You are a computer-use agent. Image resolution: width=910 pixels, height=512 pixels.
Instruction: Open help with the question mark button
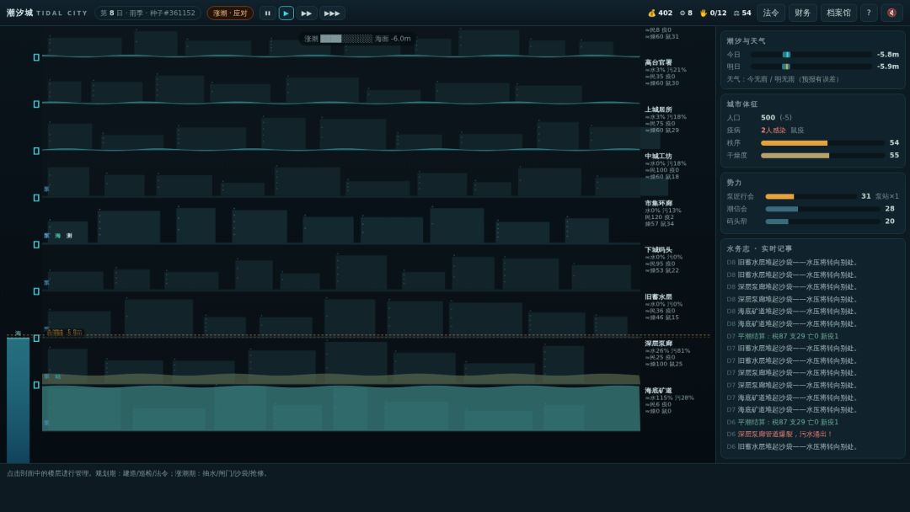[x=869, y=13]
